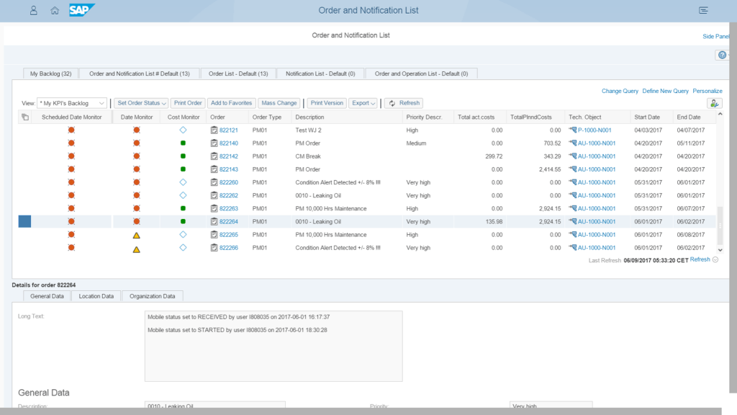Click the cost monitor diamond for order 822121

click(x=184, y=130)
